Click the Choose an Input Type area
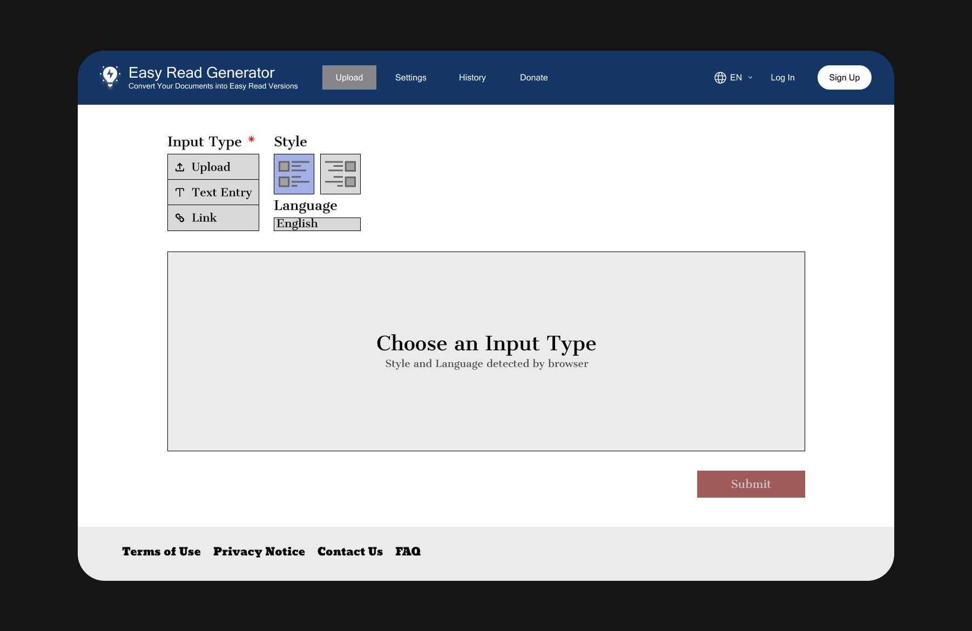This screenshot has height=631, width=972. [x=486, y=351]
